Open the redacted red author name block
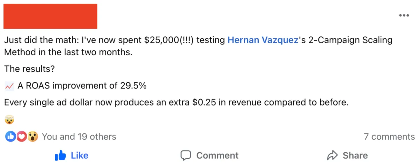The image size is (419, 166). pos(50,16)
